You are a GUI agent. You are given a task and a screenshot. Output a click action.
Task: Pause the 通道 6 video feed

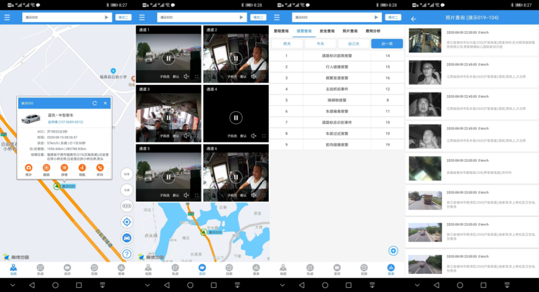[x=236, y=177]
